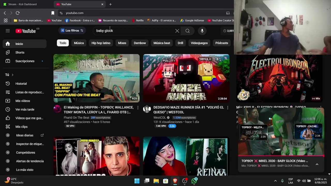The height and width of the screenshot is (186, 331).
Task: Open the volume icon in system tray
Action: point(304,181)
